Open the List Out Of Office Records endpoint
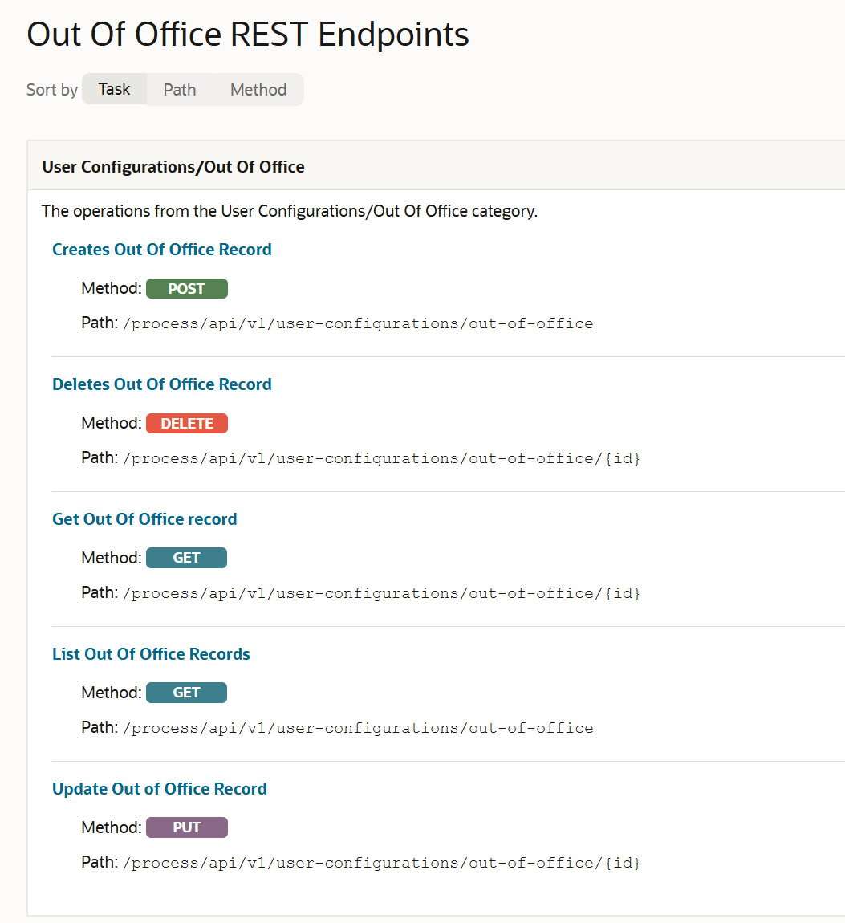Image resolution: width=845 pixels, height=923 pixels. pyautogui.click(x=151, y=654)
